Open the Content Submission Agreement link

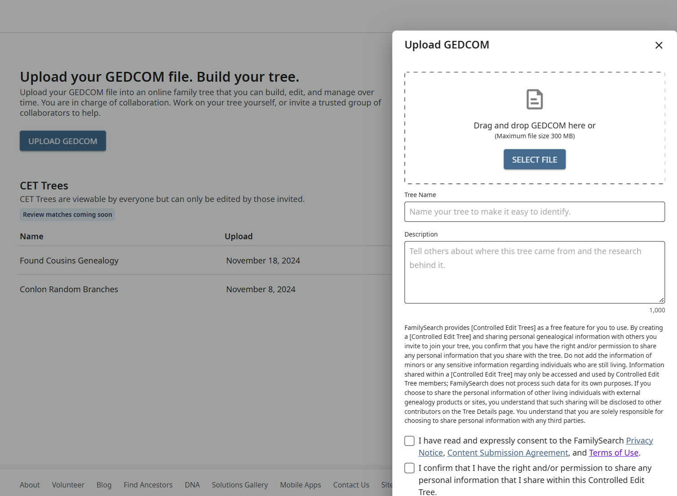[508, 453]
